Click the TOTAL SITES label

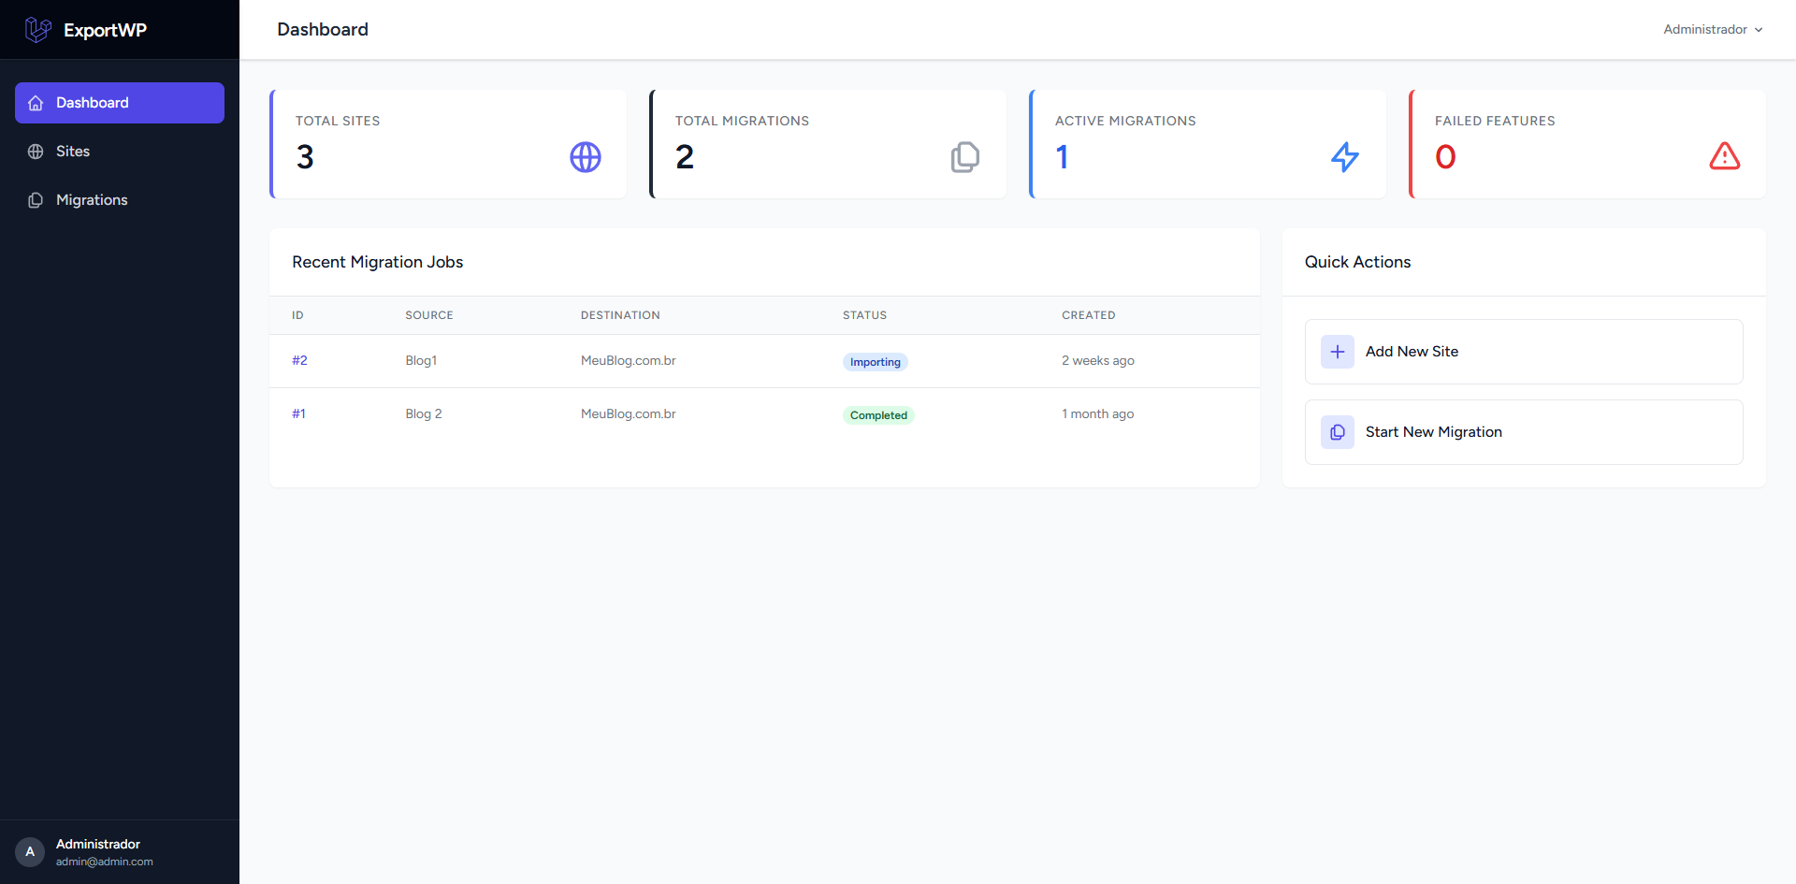pos(338,122)
